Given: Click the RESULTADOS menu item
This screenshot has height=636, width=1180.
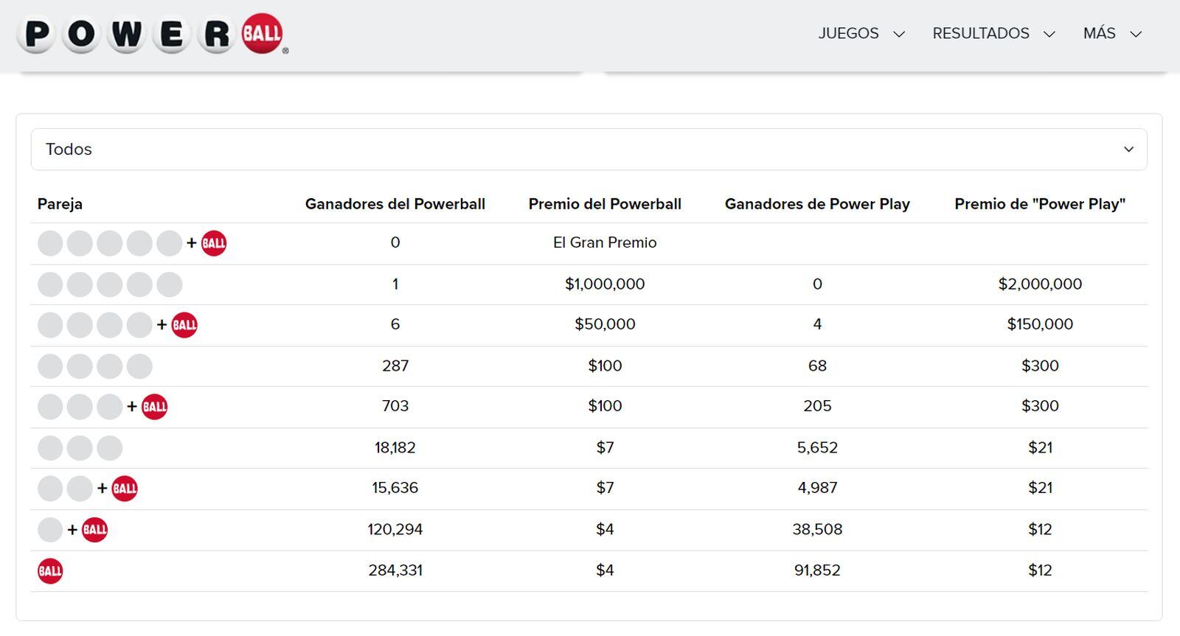Looking at the screenshot, I should (981, 33).
